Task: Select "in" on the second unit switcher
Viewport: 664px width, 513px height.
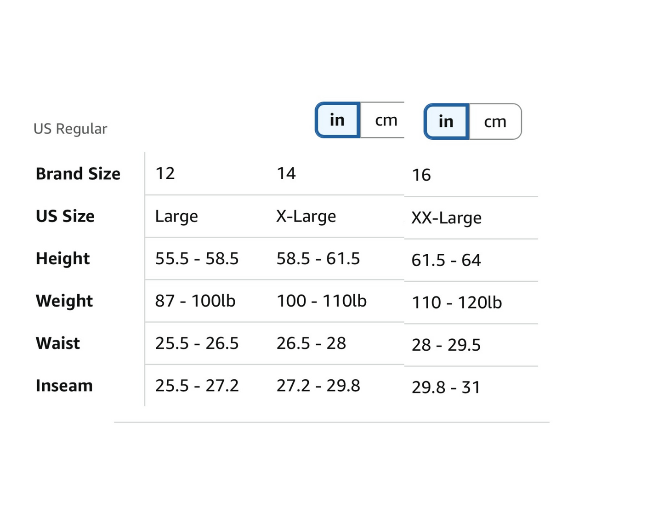Action: (x=445, y=121)
